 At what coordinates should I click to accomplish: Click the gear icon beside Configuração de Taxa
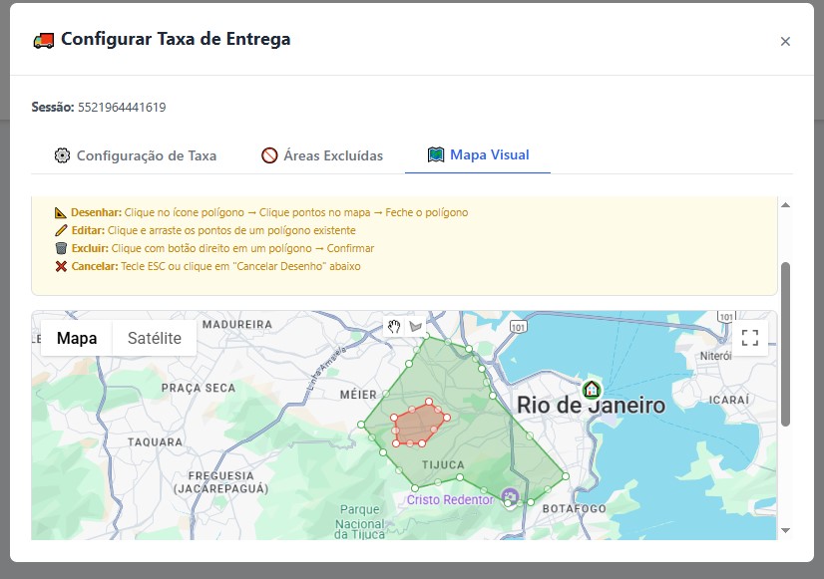point(62,155)
